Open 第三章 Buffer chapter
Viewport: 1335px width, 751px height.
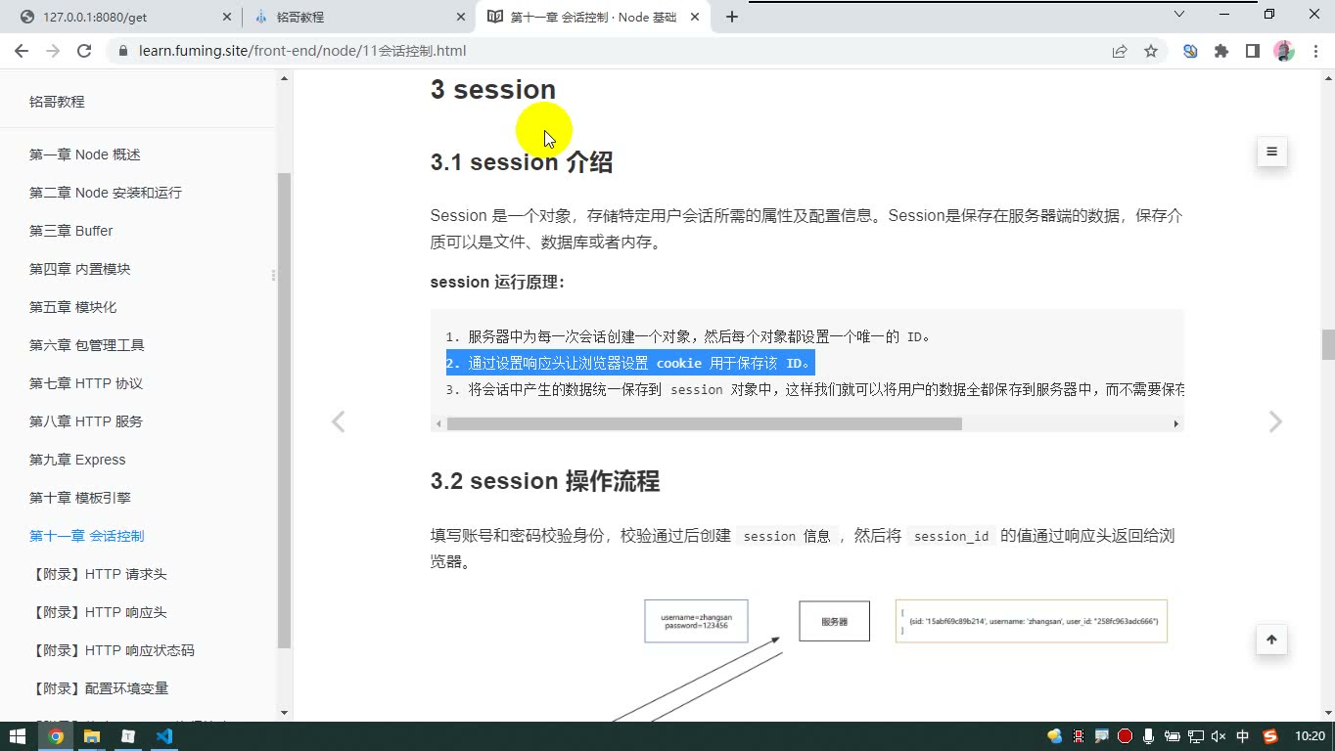(71, 231)
